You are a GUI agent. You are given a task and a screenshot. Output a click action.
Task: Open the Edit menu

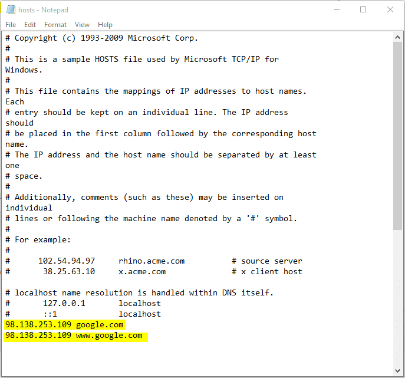(x=30, y=25)
